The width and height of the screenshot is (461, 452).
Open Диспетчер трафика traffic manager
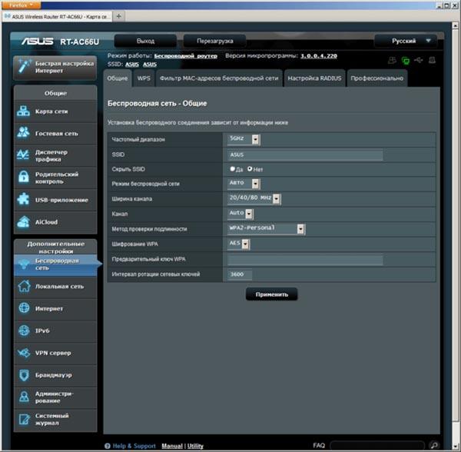point(55,155)
